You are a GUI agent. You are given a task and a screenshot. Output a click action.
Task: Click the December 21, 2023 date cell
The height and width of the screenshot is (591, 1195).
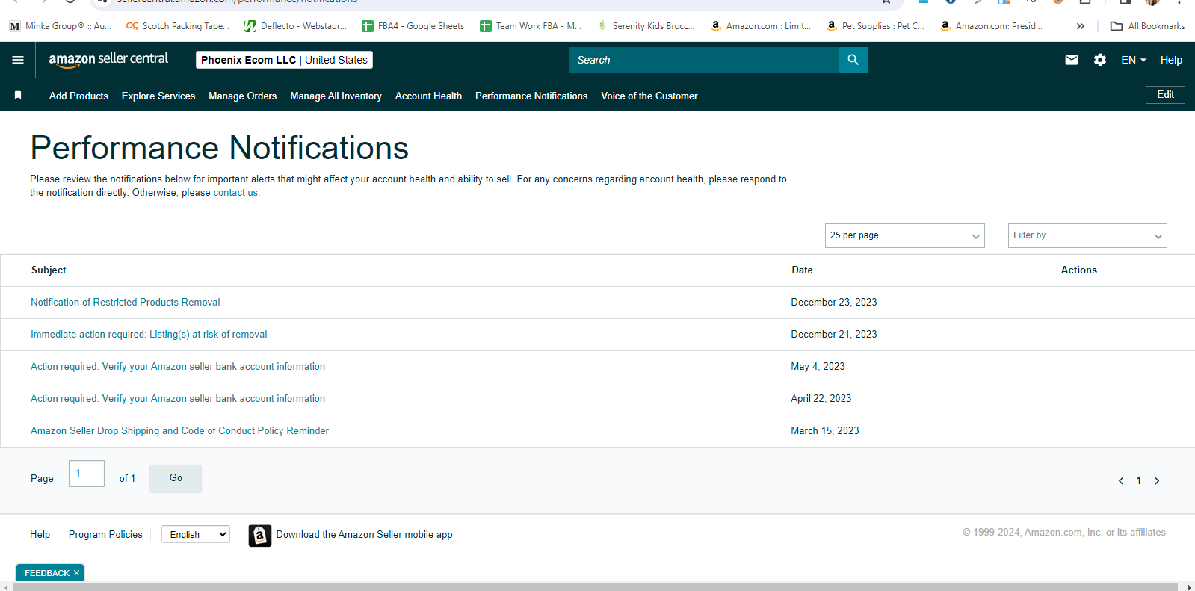tap(834, 335)
